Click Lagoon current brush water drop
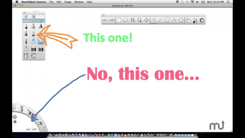 [15, 117]
